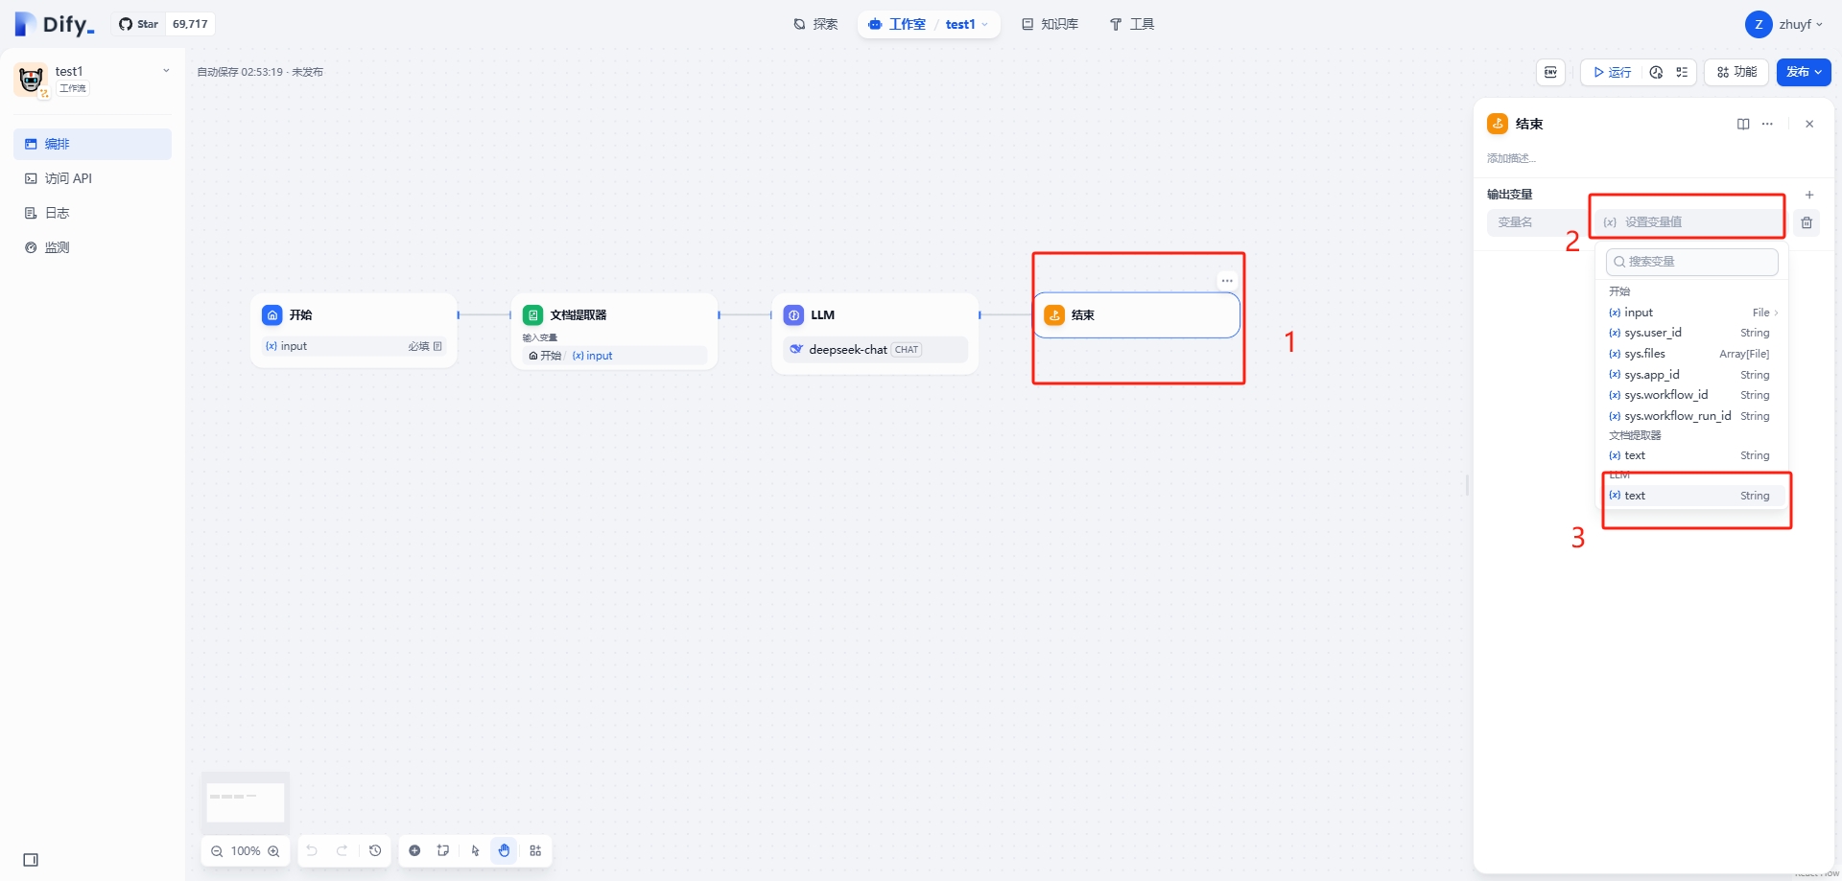Screen dimensions: 1842x881
Task: Toggle hand pan mode tool
Action: 505,850
